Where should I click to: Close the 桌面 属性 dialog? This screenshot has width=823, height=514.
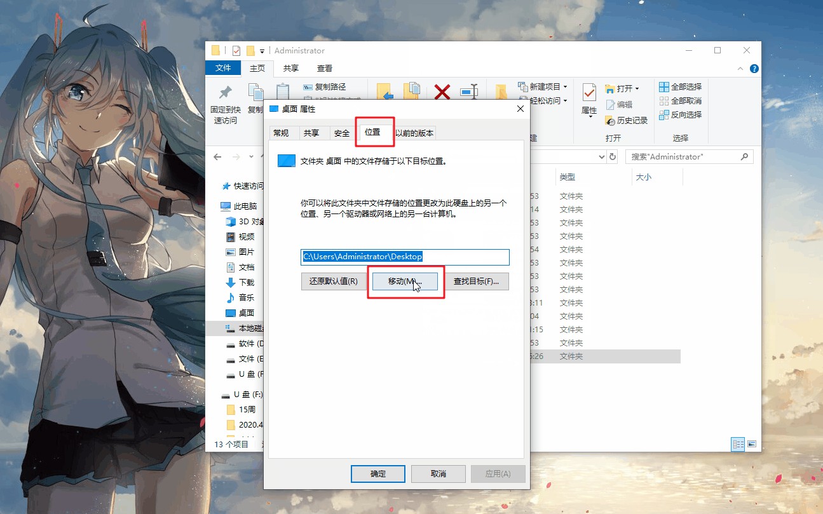(520, 109)
